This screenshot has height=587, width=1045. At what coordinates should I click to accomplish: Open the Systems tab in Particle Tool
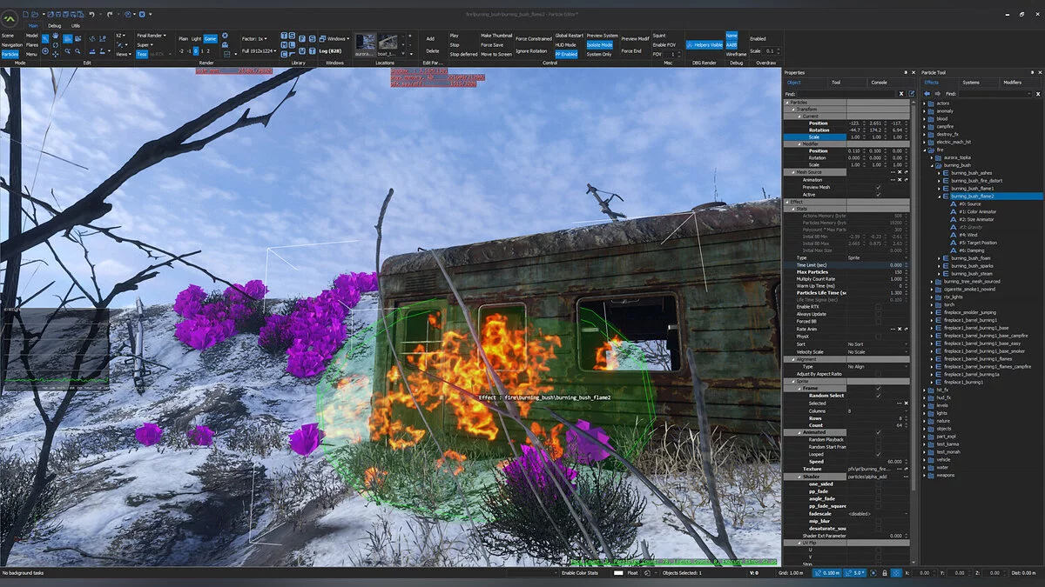pyautogui.click(x=971, y=82)
